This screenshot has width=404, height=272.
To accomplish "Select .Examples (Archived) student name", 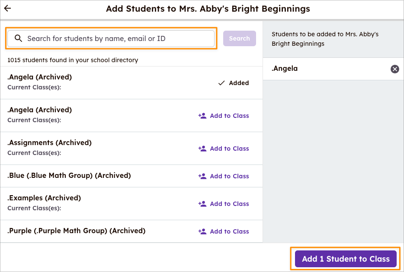I will 44,198.
